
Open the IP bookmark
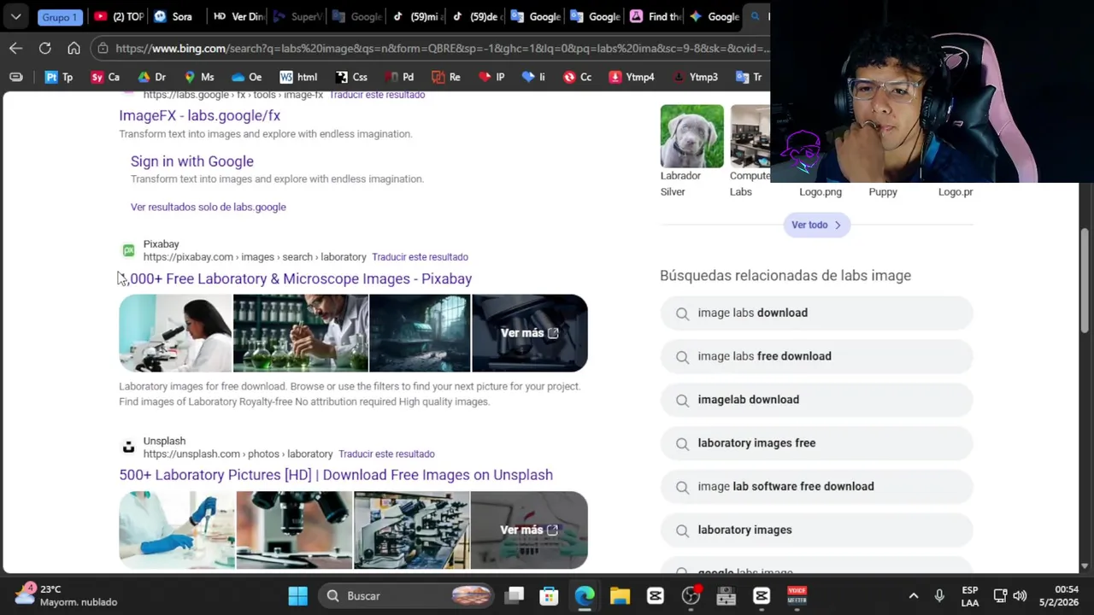click(x=491, y=77)
